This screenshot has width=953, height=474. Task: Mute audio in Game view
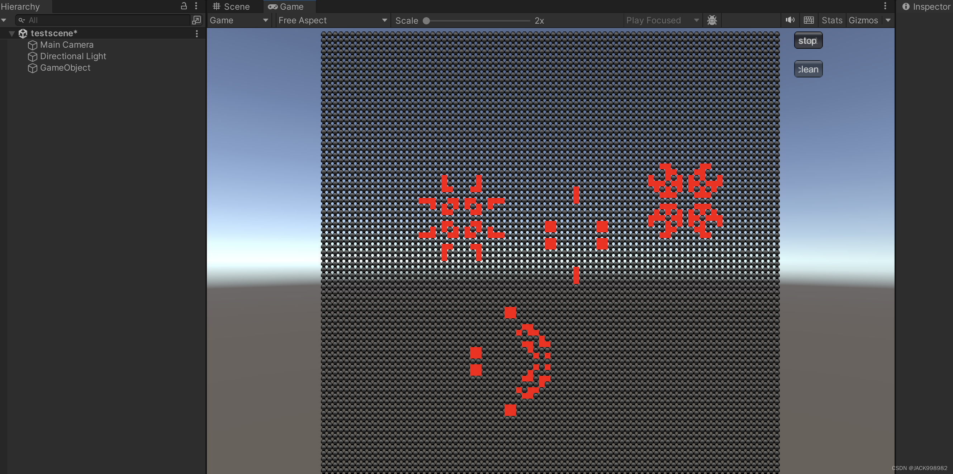(x=790, y=20)
